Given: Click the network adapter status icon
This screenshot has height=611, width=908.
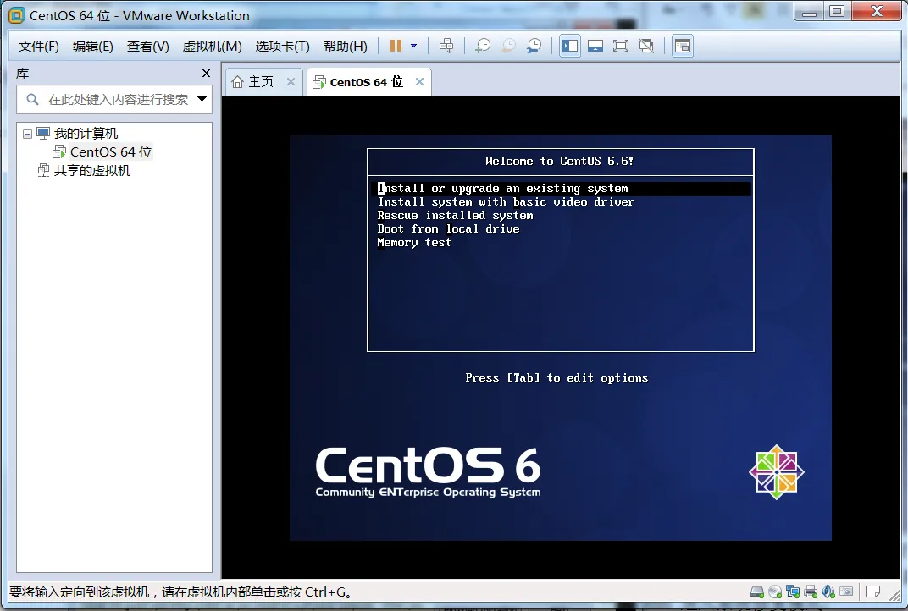Looking at the screenshot, I should tap(793, 592).
